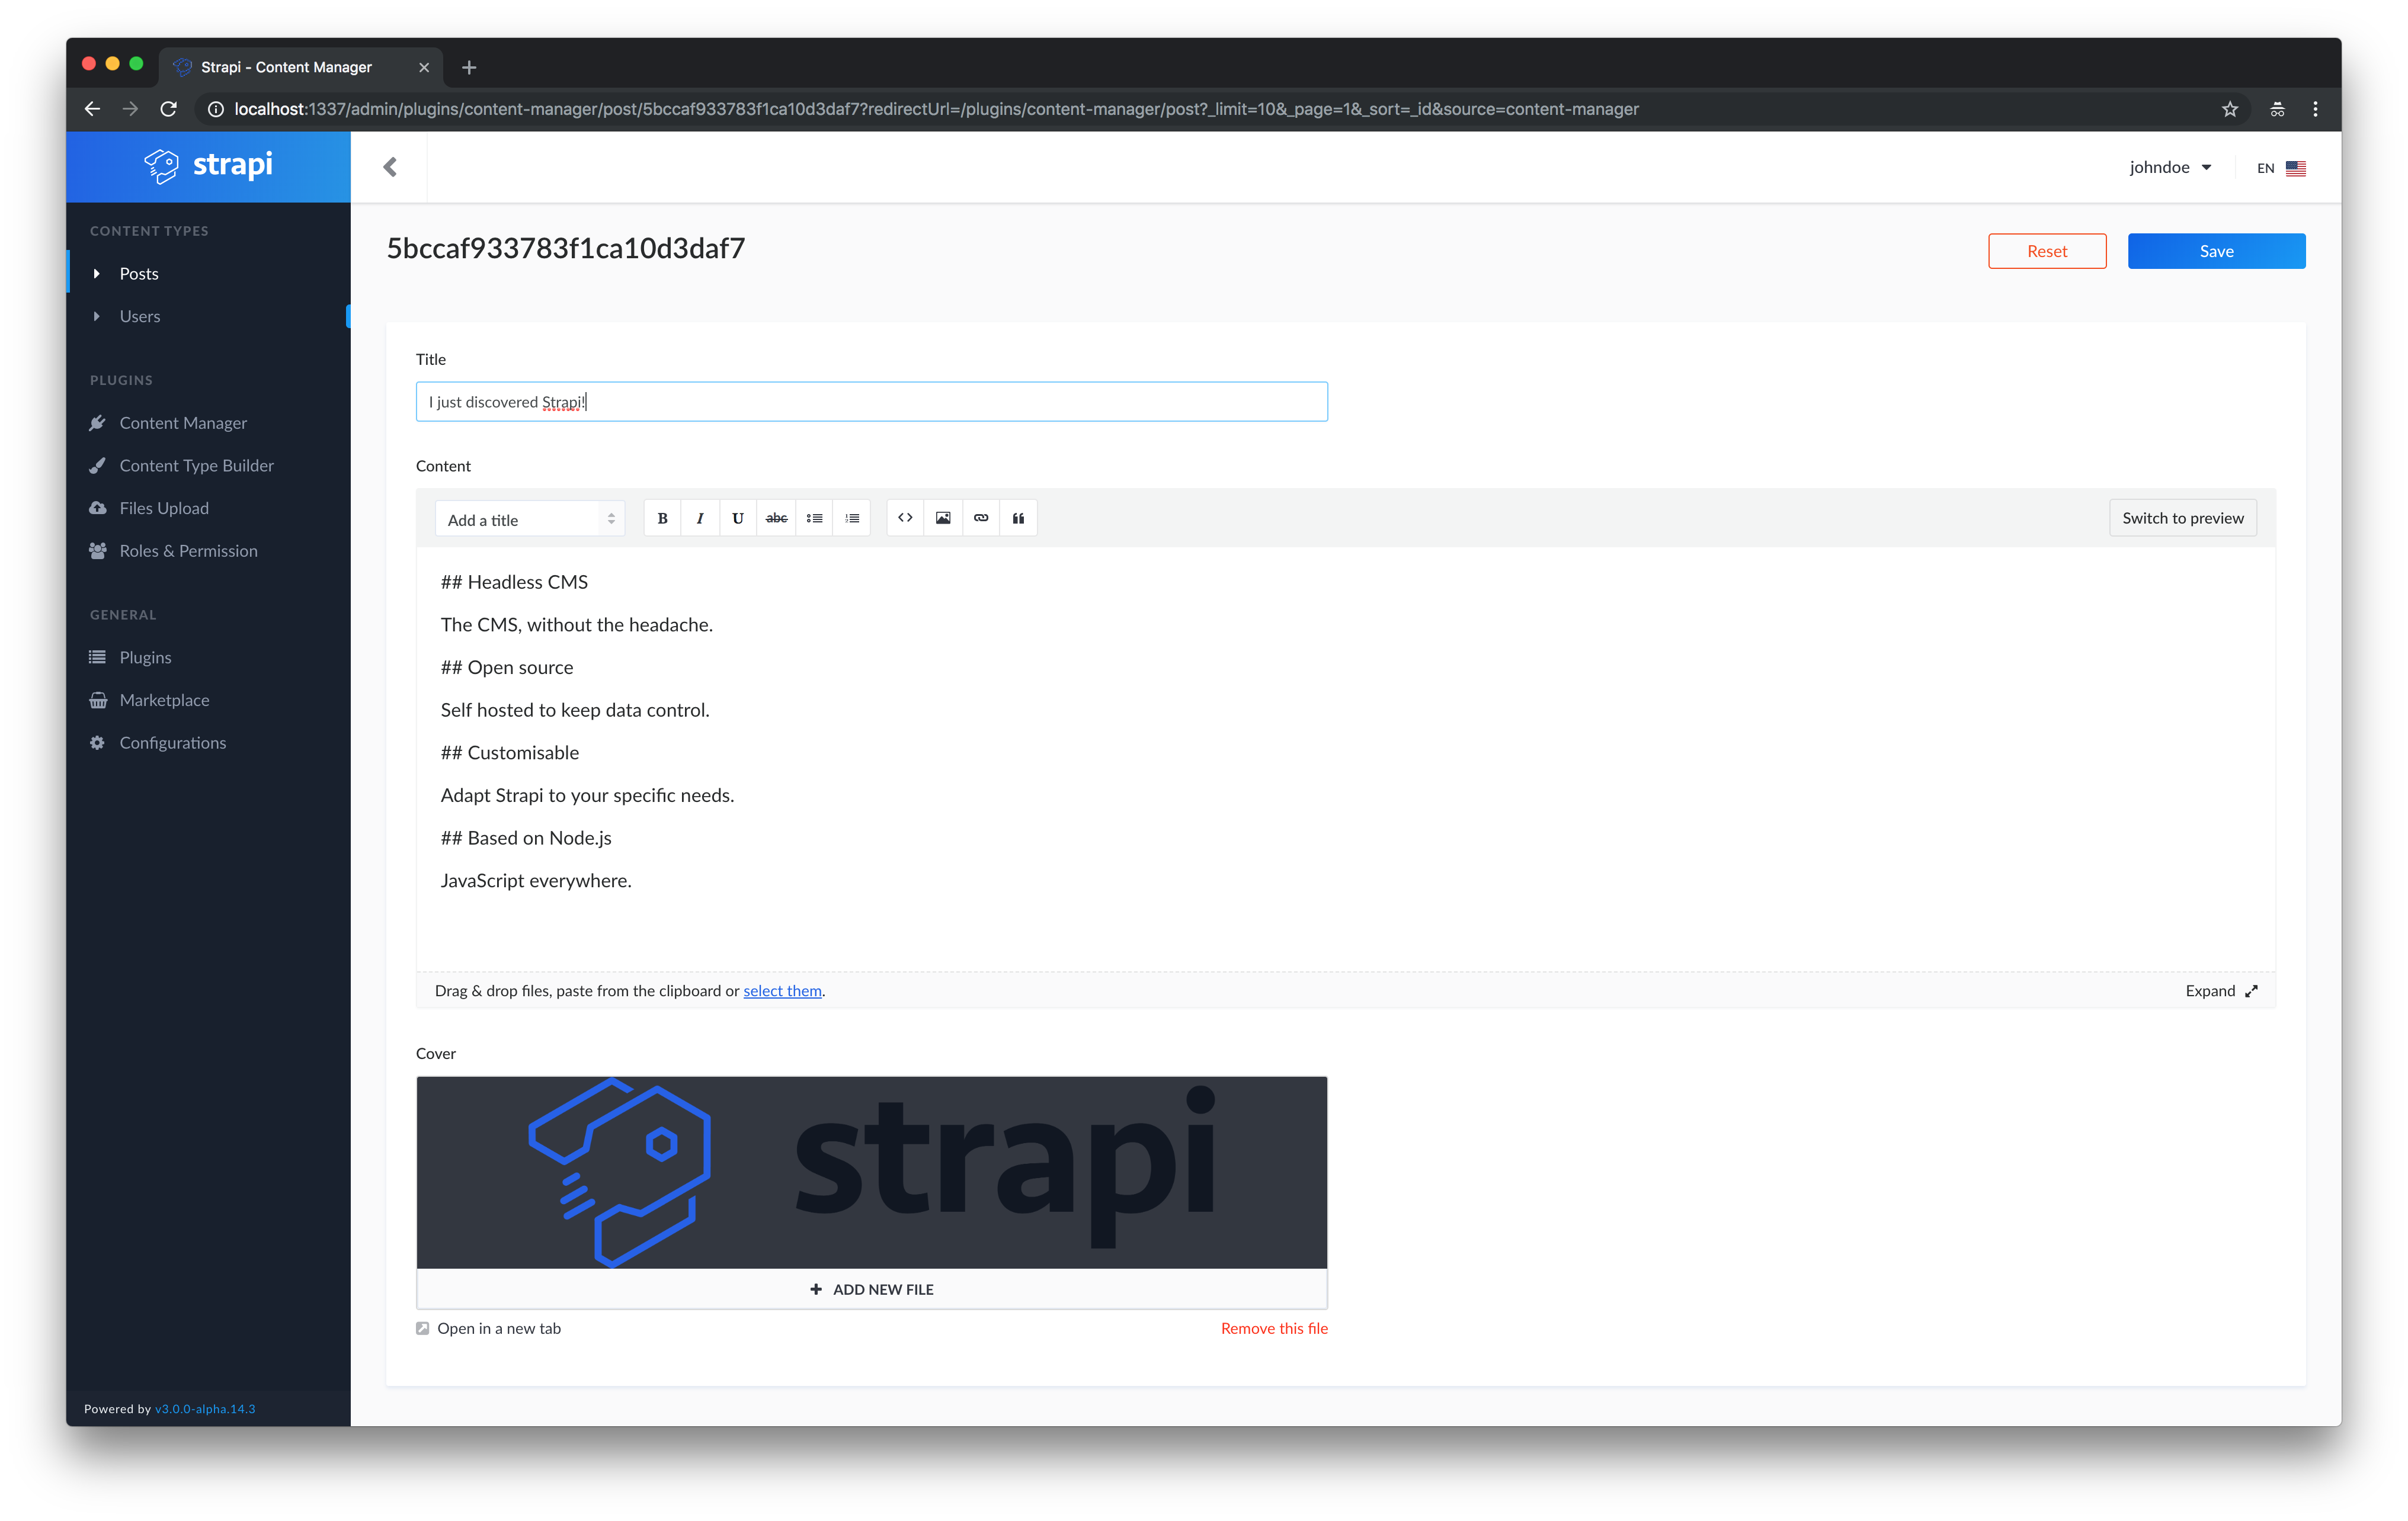Insert an image into content
2408x1521 pixels.
[943, 518]
